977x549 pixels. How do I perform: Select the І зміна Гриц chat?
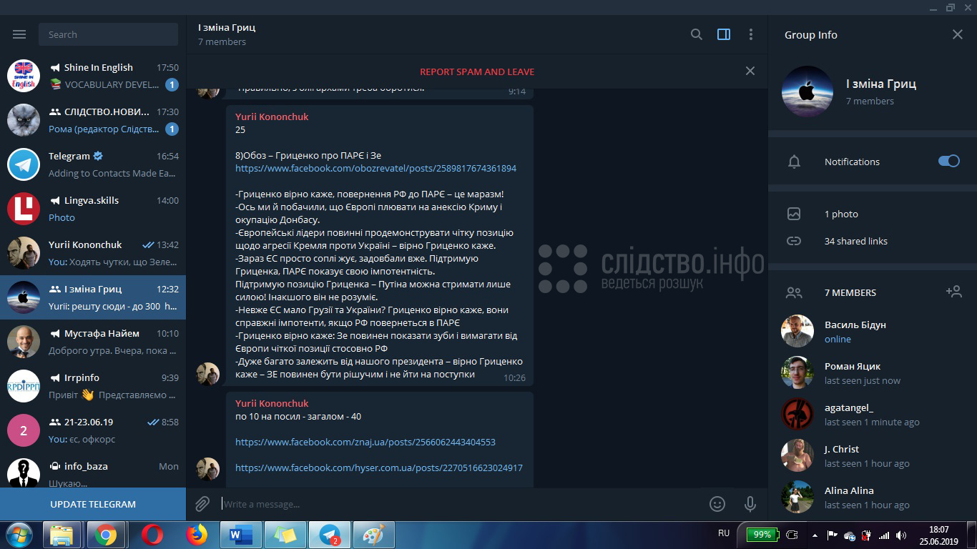pos(93,297)
